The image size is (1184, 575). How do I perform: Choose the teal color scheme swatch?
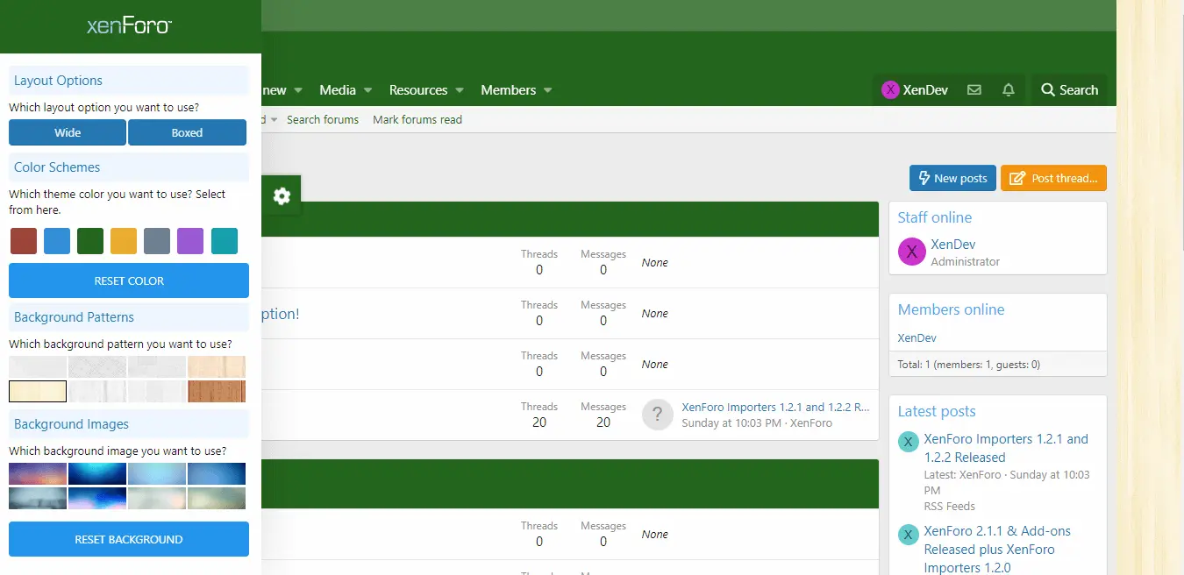pos(225,241)
